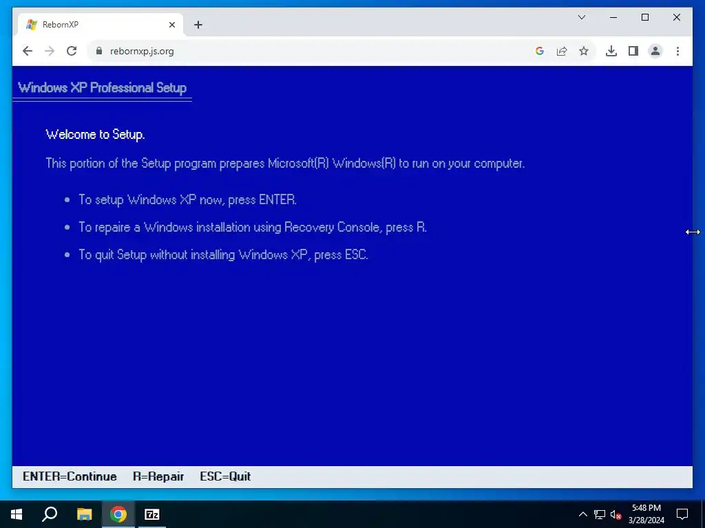Open 7-Zip from the taskbar
This screenshot has height=528, width=705.
pos(152,514)
